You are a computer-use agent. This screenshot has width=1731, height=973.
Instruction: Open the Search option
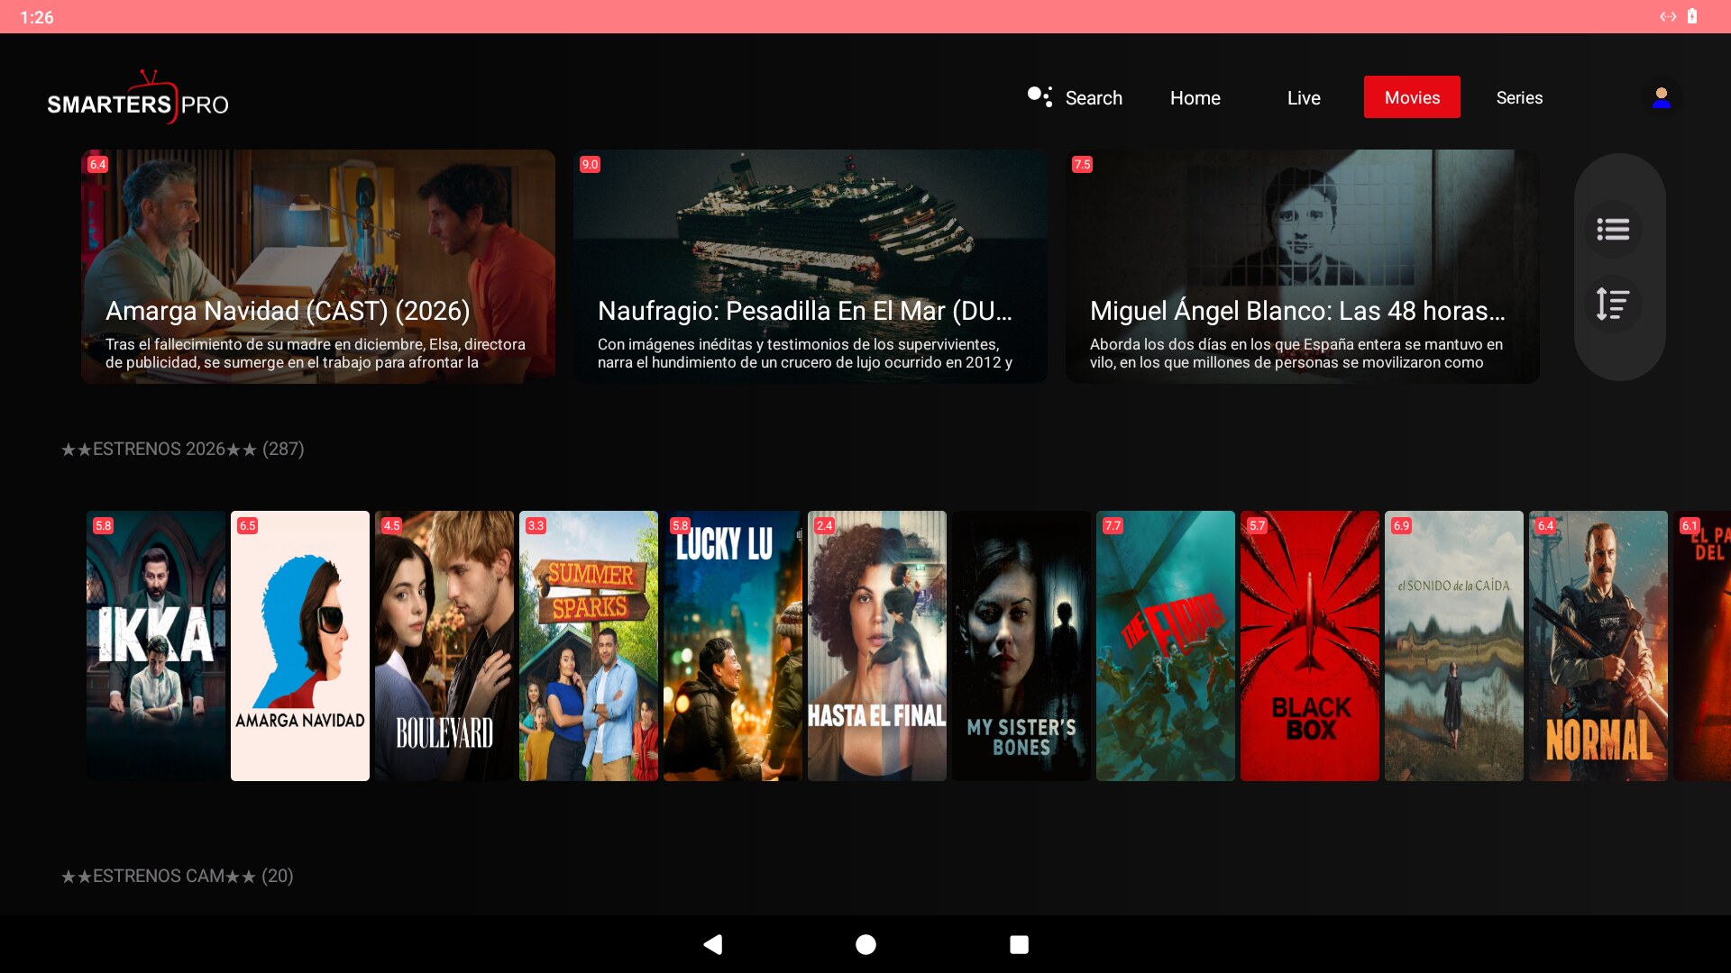pos(1075,97)
